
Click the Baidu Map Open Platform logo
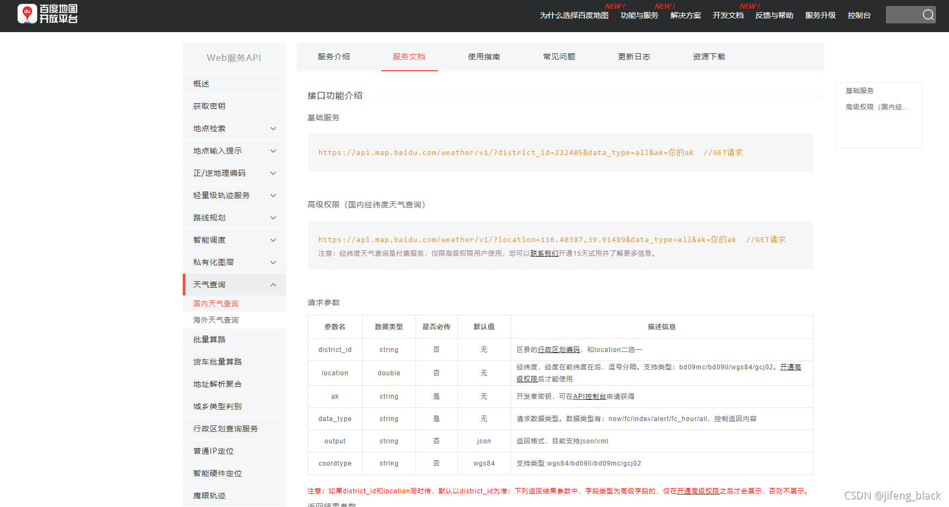47,14
